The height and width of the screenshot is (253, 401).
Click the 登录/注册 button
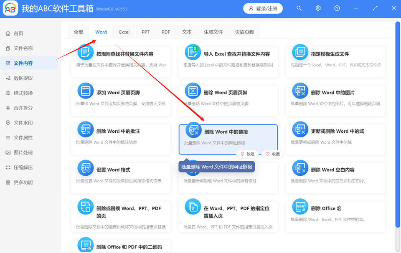tap(263, 8)
